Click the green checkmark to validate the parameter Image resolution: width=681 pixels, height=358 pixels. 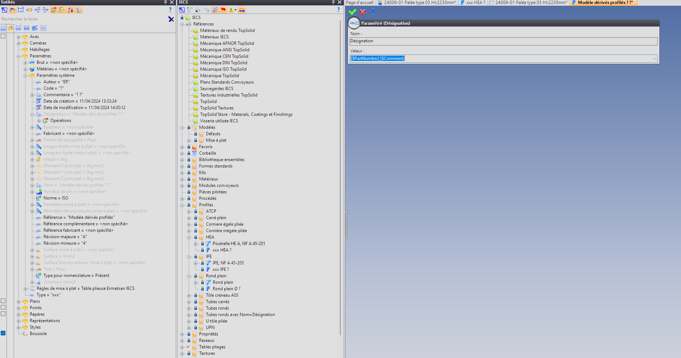tap(353, 12)
